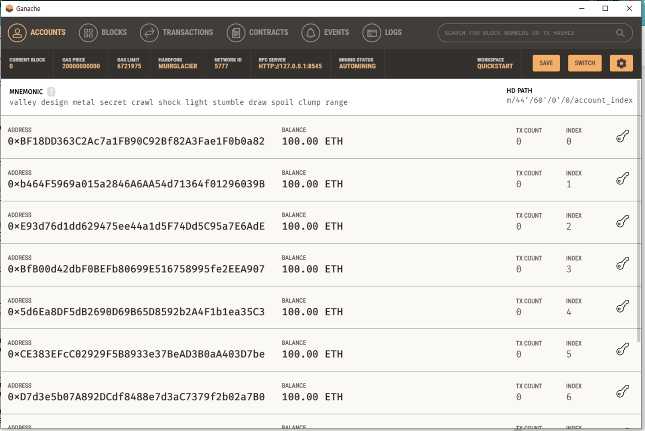Open the Transactions tab
The width and height of the screenshot is (645, 431).
pyautogui.click(x=177, y=33)
